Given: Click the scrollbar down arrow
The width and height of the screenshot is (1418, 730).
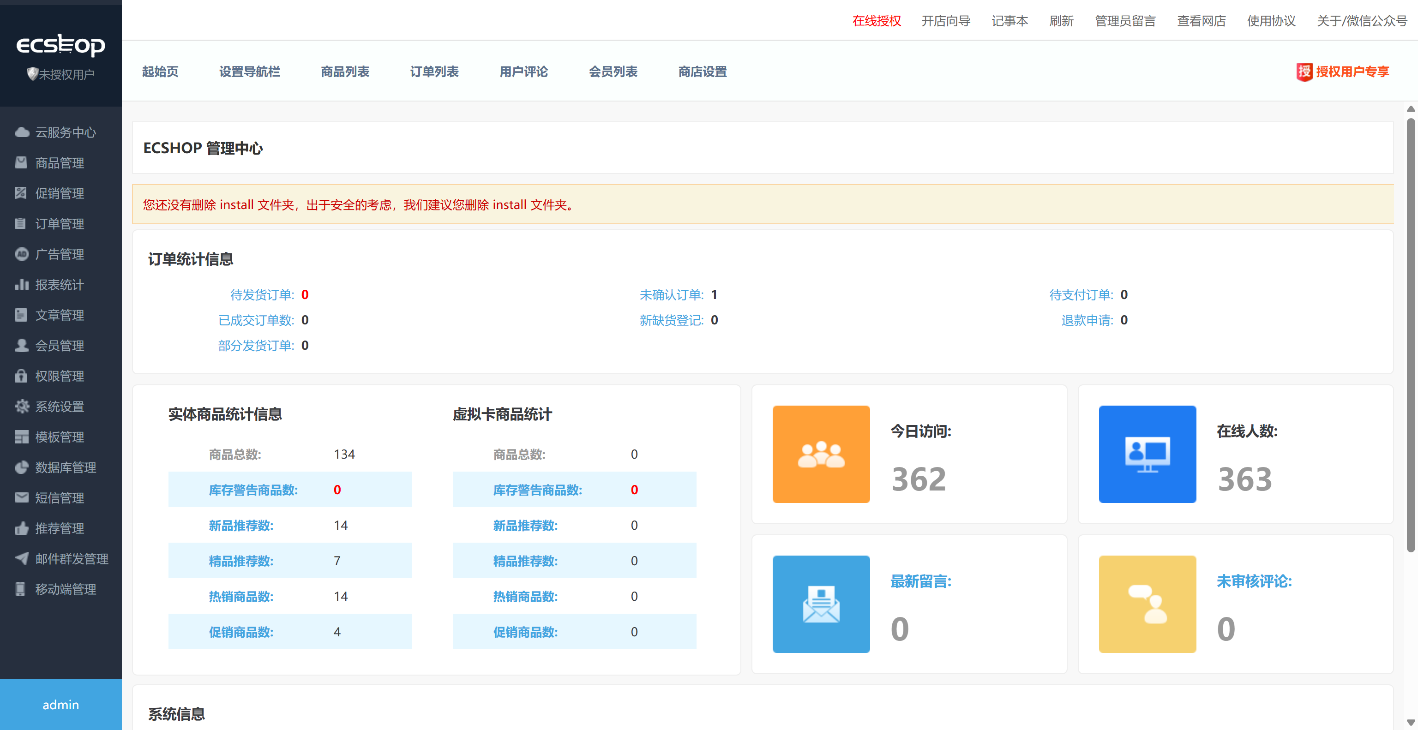Looking at the screenshot, I should (x=1411, y=722).
